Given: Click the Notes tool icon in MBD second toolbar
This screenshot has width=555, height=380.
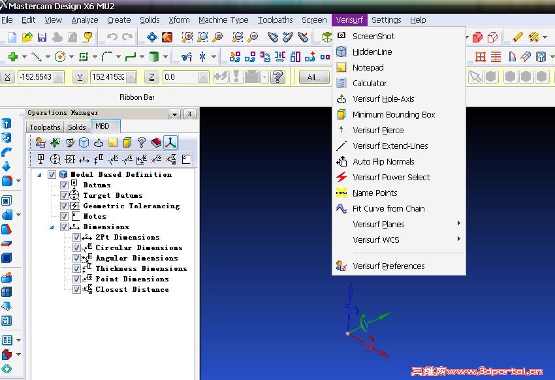Looking at the screenshot, I should [186, 159].
